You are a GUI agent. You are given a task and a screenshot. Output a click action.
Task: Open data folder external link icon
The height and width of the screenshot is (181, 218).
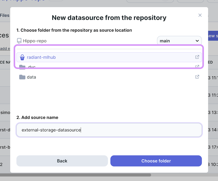[x=197, y=77]
